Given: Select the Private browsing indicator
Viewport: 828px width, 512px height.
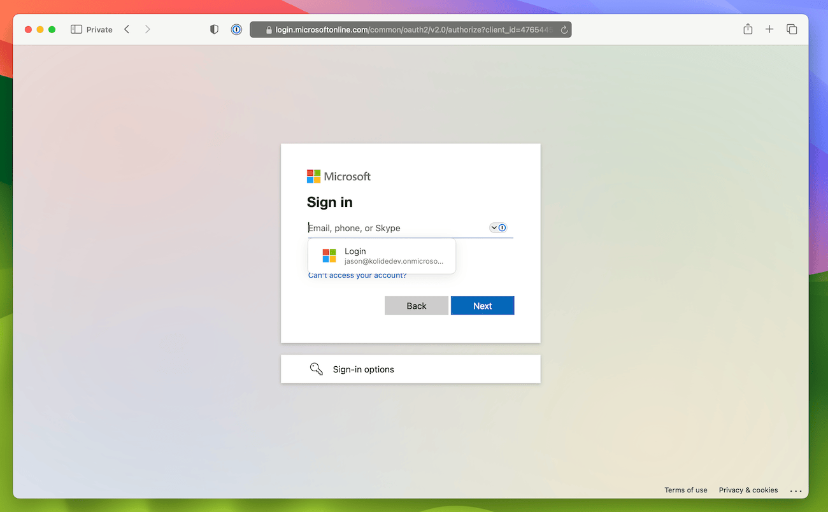Looking at the screenshot, I should (99, 29).
